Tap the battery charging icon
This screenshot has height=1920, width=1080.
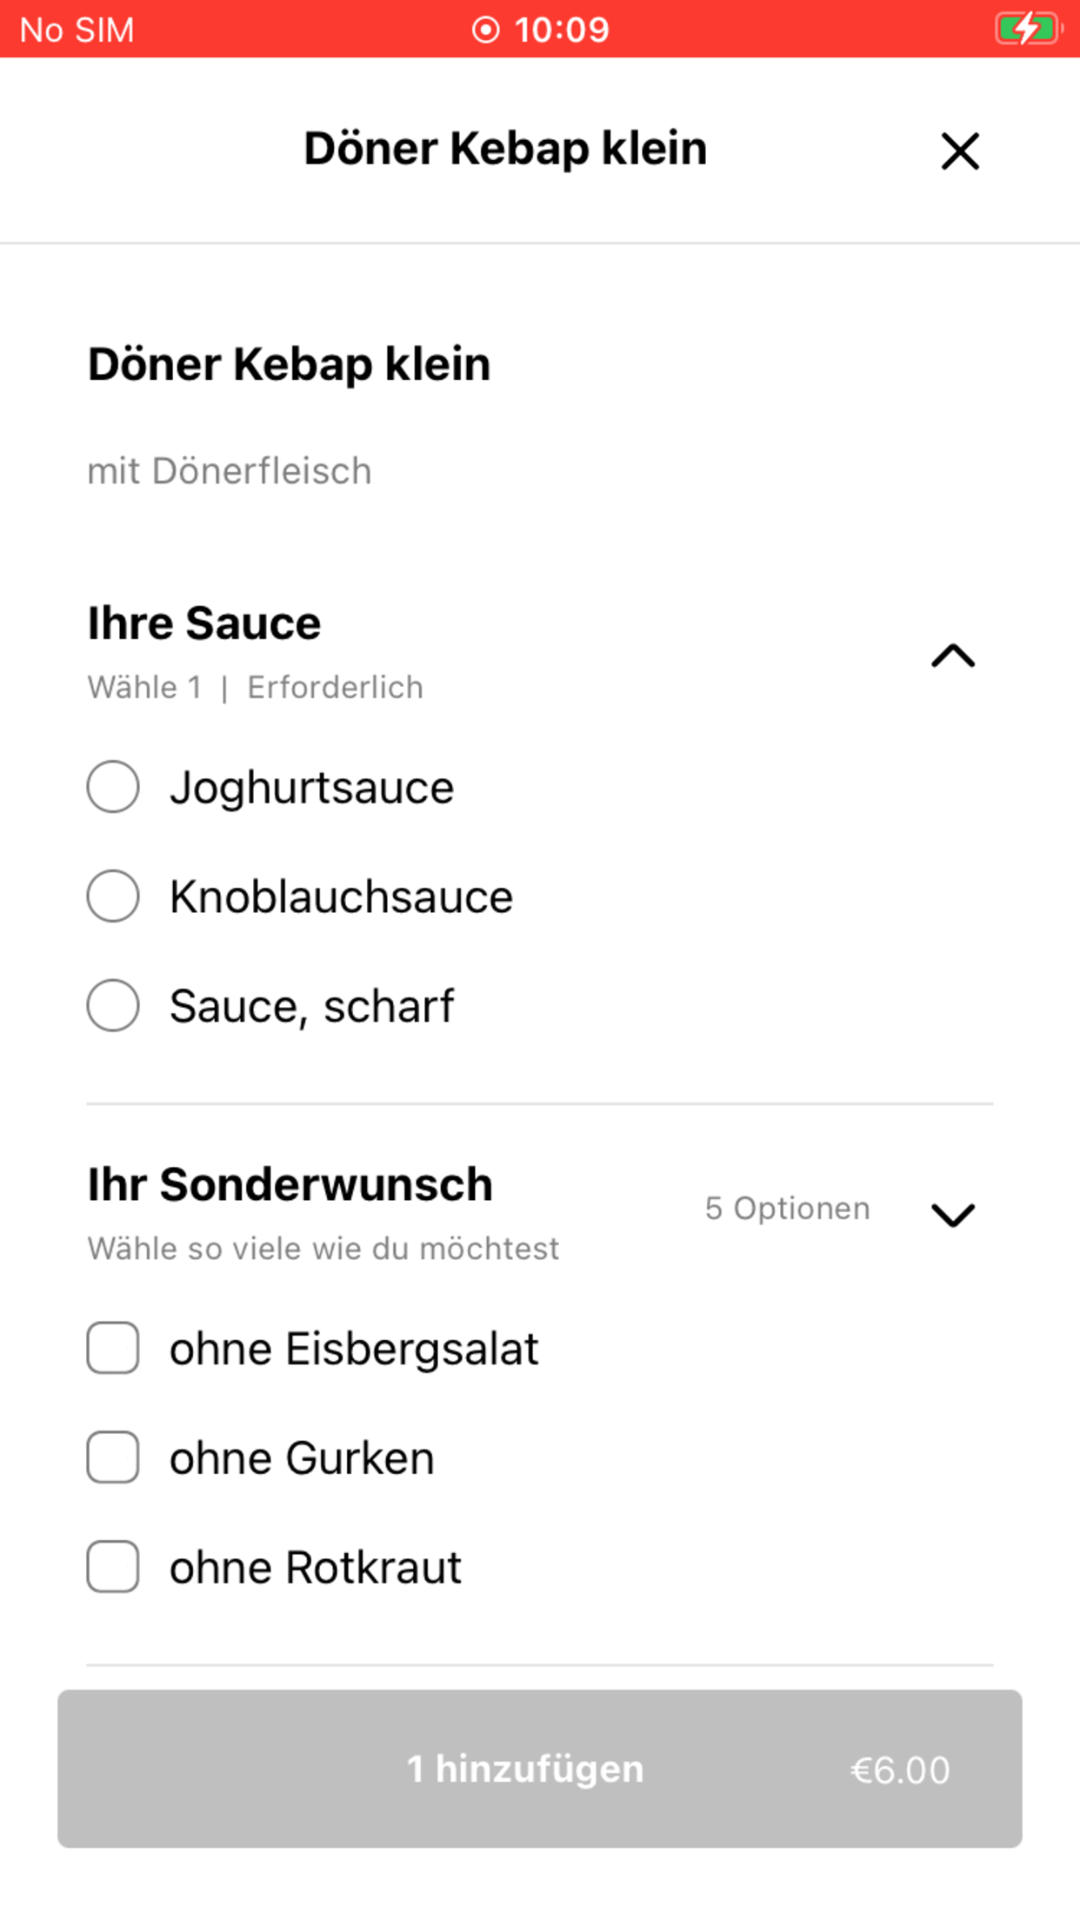click(1028, 30)
